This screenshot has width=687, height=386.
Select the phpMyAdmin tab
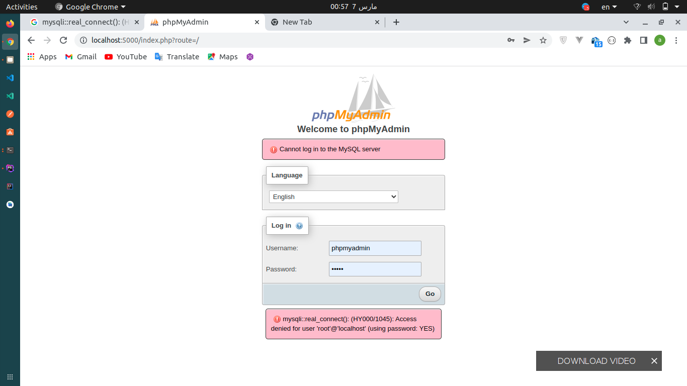coord(205,22)
